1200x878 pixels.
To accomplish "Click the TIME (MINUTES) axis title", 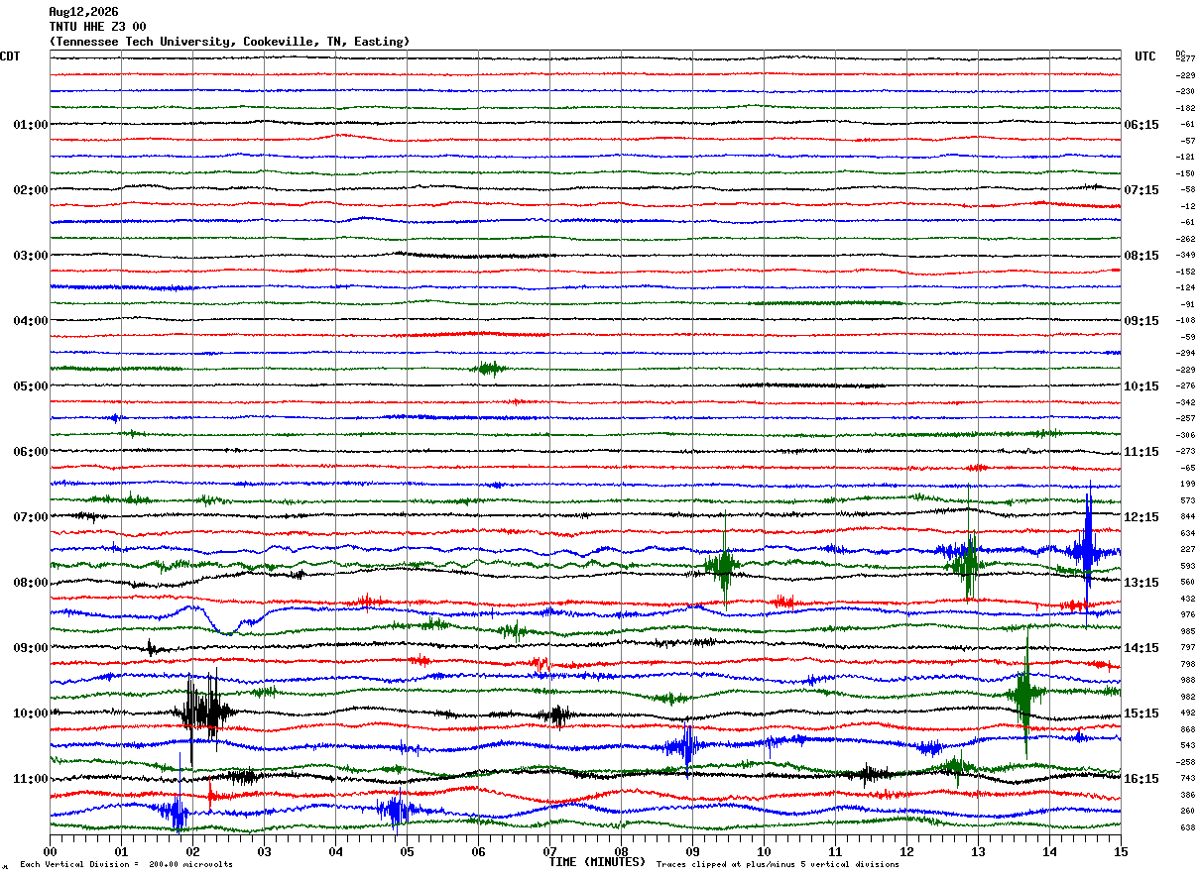I will click(597, 862).
